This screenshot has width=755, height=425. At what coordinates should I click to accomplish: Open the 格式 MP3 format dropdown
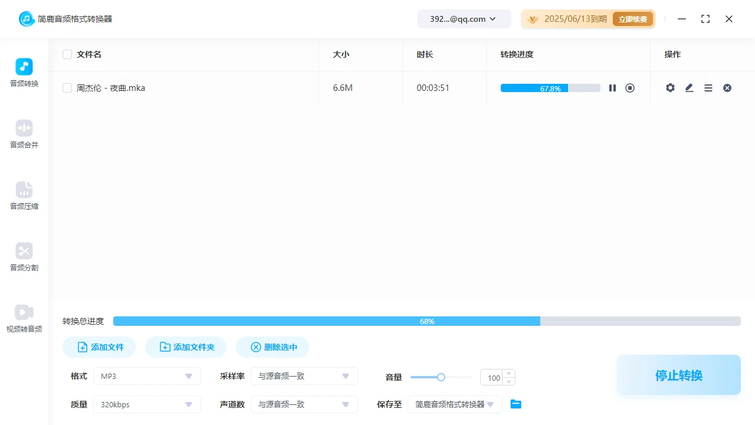[x=147, y=376]
